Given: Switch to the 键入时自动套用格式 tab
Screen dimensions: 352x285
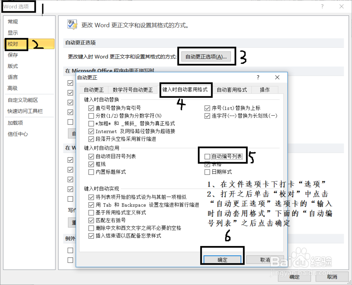Looking at the screenshot, I should tap(185, 89).
